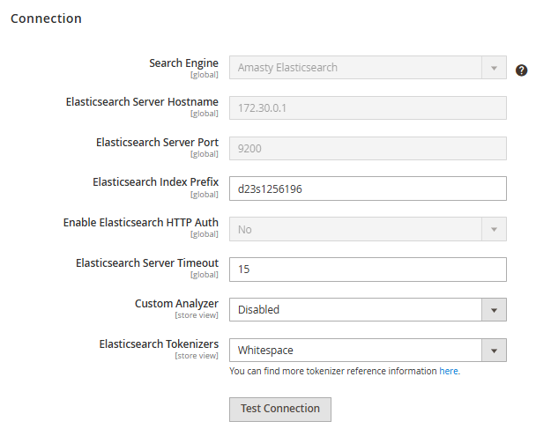Click the Search Engine help question-mark icon
The width and height of the screenshot is (536, 436).
tap(521, 70)
